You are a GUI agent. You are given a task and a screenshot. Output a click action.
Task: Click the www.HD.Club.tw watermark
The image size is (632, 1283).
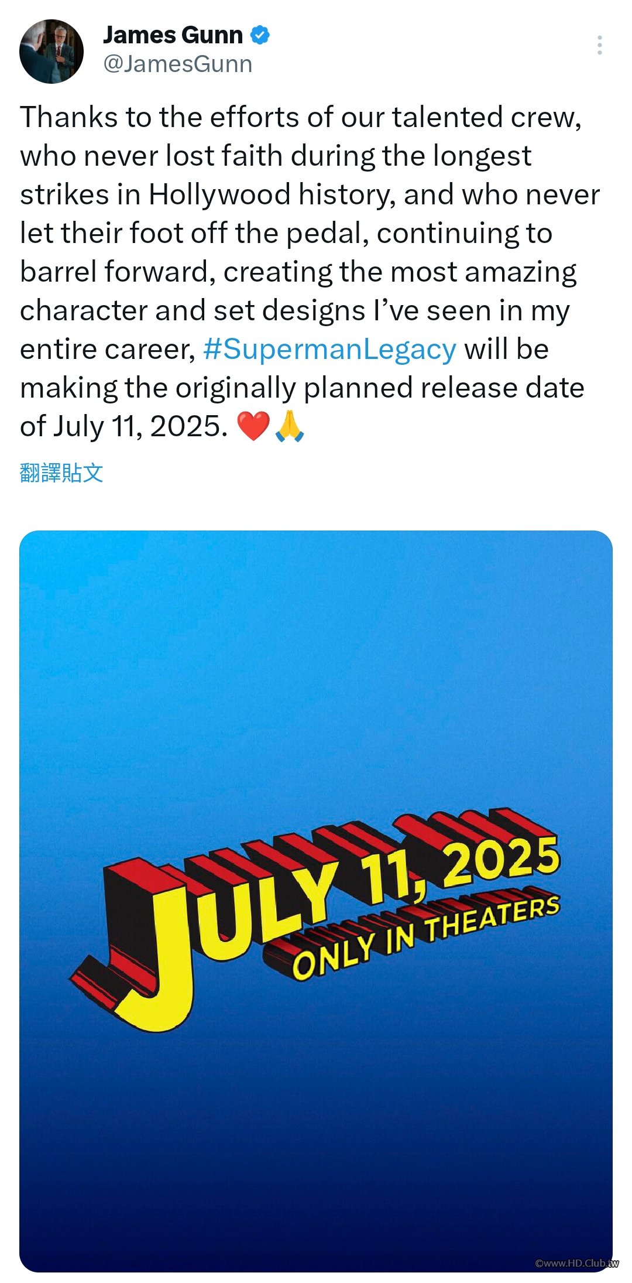coord(576,1263)
